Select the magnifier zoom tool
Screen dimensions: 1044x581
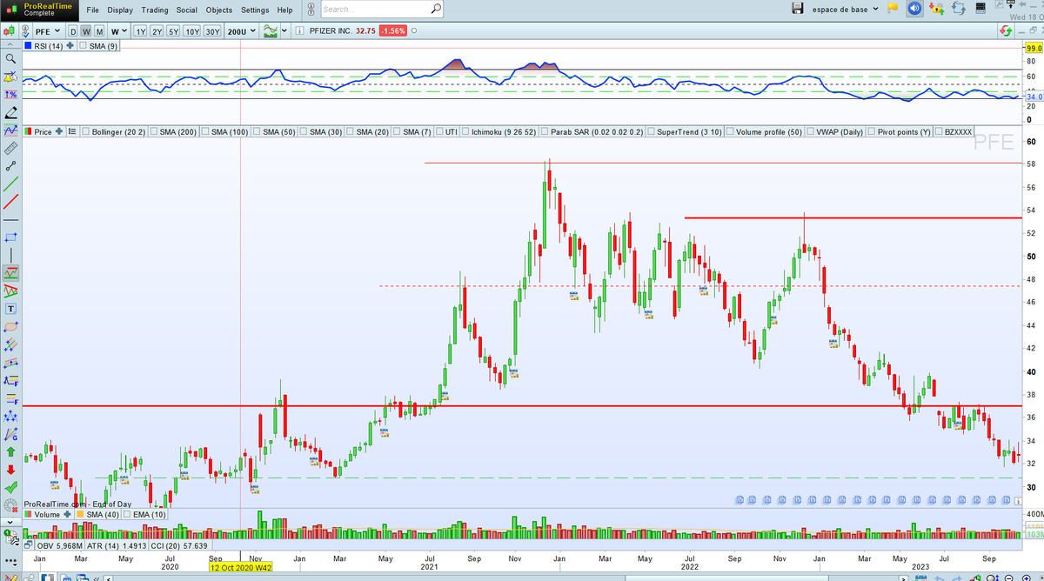(10, 58)
